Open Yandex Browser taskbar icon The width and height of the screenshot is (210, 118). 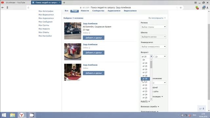(x=22, y=115)
